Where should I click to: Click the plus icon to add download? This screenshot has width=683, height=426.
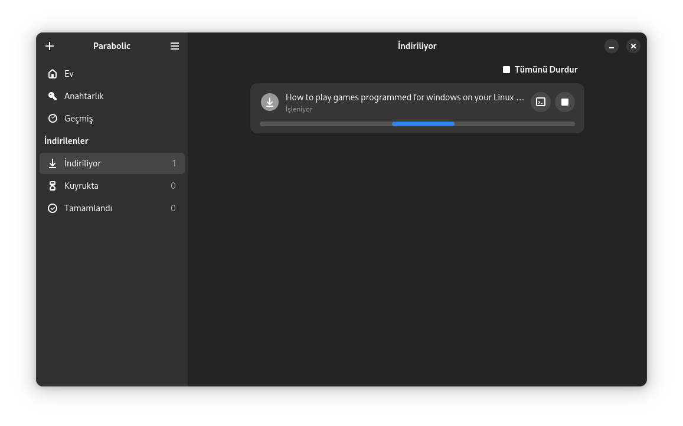click(50, 46)
